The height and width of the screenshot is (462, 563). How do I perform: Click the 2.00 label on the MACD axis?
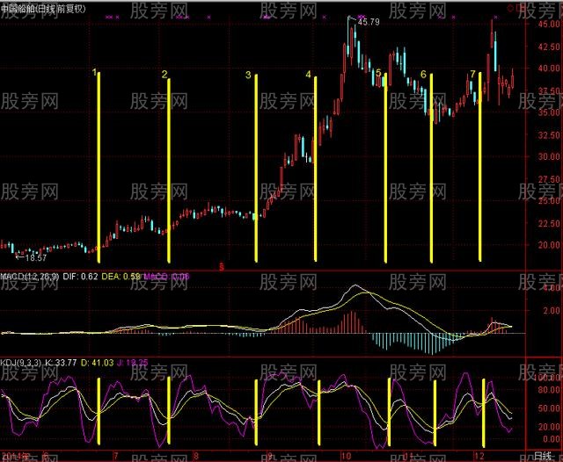(552, 311)
